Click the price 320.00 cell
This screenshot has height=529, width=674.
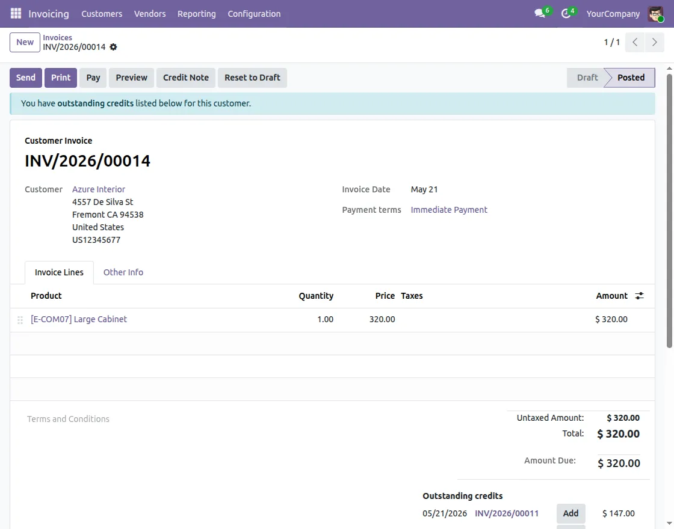pos(382,319)
